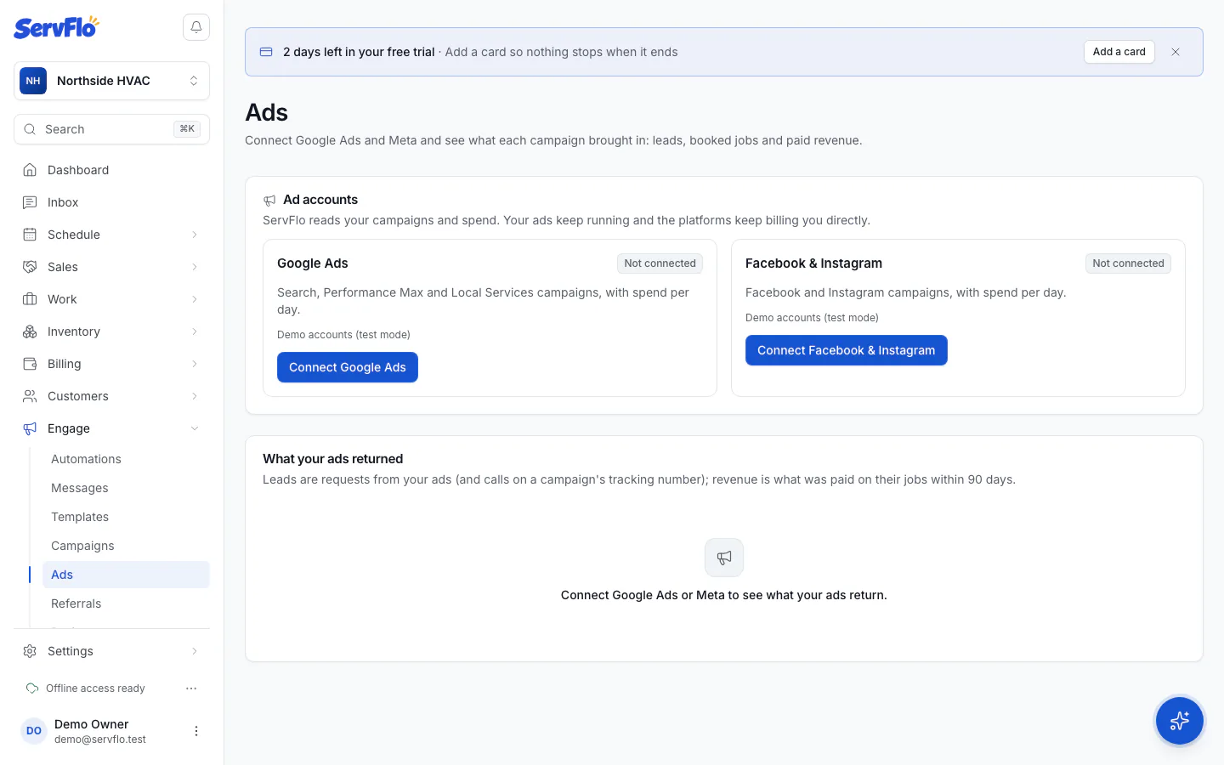The width and height of the screenshot is (1224, 765).
Task: Click the NH workspace avatar
Action: (x=33, y=81)
